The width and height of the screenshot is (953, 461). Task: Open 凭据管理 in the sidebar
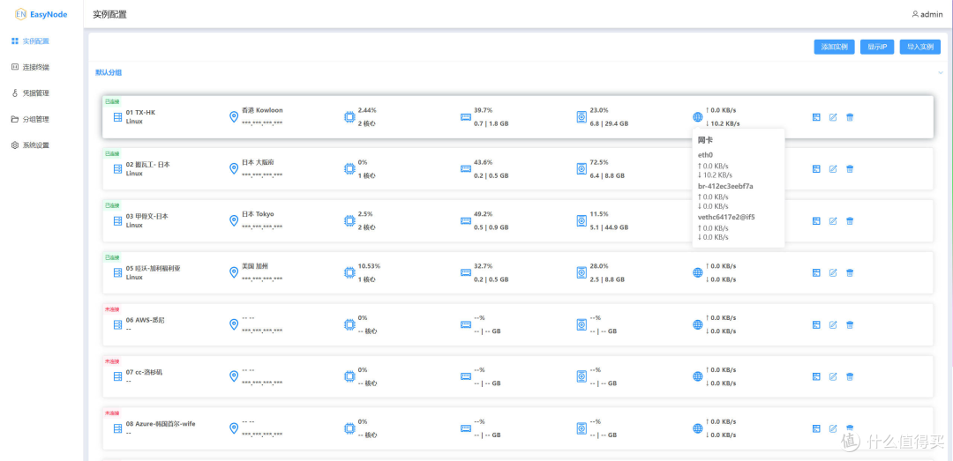35,93
